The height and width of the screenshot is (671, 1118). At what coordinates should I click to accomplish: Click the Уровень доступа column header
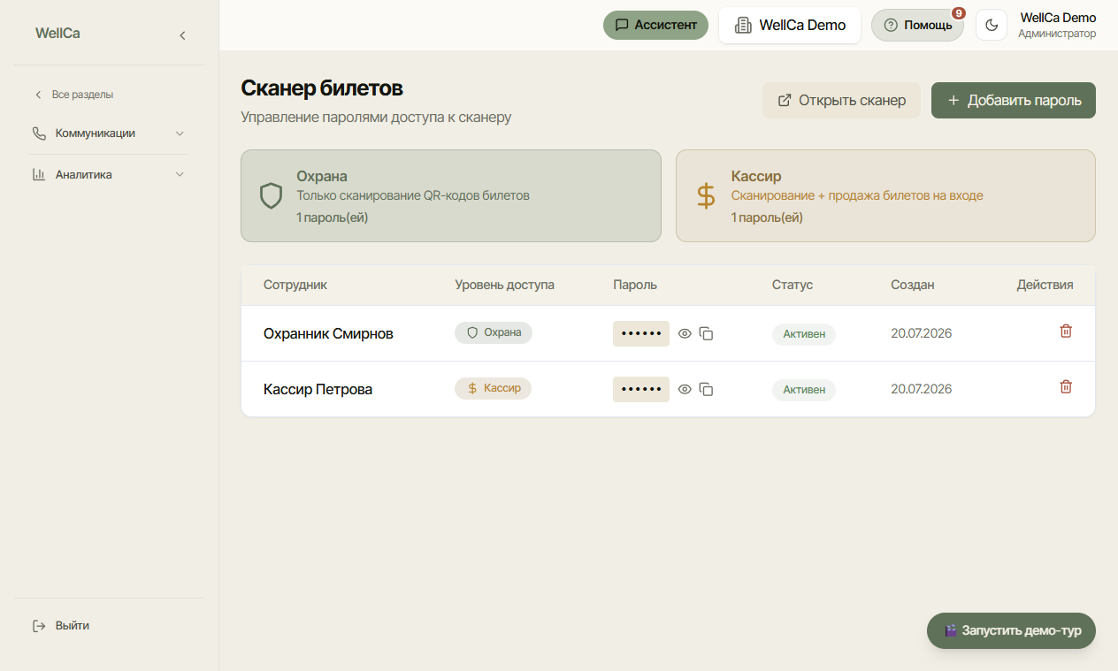pyautogui.click(x=504, y=285)
